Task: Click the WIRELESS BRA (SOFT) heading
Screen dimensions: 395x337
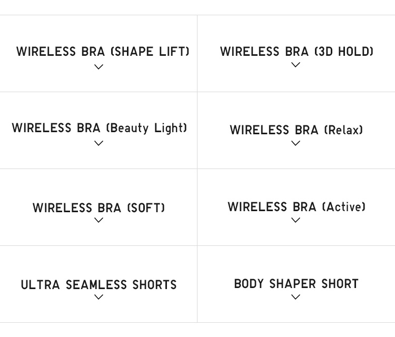Action: click(x=98, y=208)
